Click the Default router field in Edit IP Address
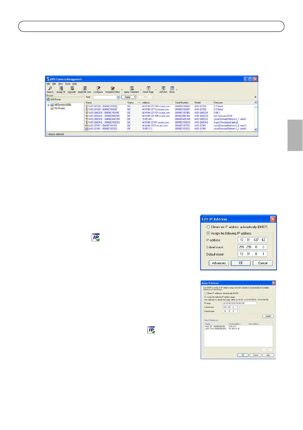Image resolution: width=303 pixels, height=430 pixels. coord(252,254)
